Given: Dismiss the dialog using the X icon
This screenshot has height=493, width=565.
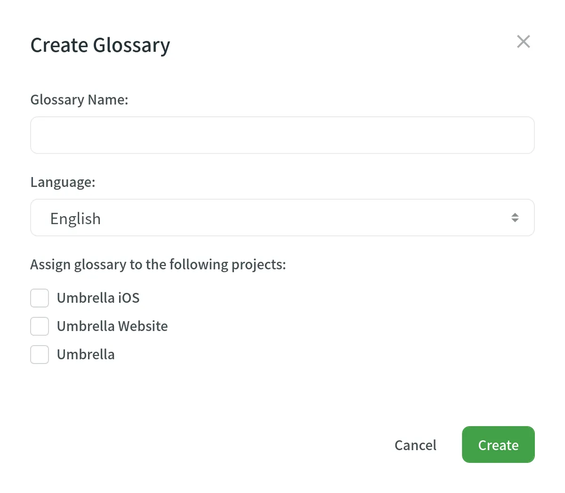Looking at the screenshot, I should [524, 41].
